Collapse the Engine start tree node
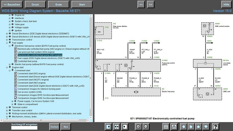Image resolution: width=233 pixels, height=131 pixels. click(x=7, y=67)
